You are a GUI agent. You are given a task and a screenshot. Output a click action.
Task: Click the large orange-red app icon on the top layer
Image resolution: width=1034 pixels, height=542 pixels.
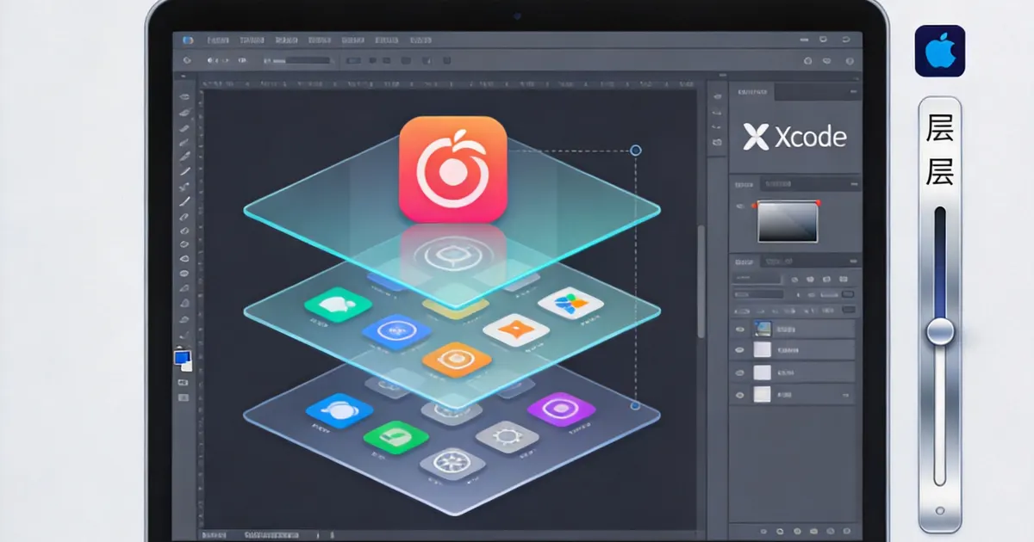click(x=452, y=169)
